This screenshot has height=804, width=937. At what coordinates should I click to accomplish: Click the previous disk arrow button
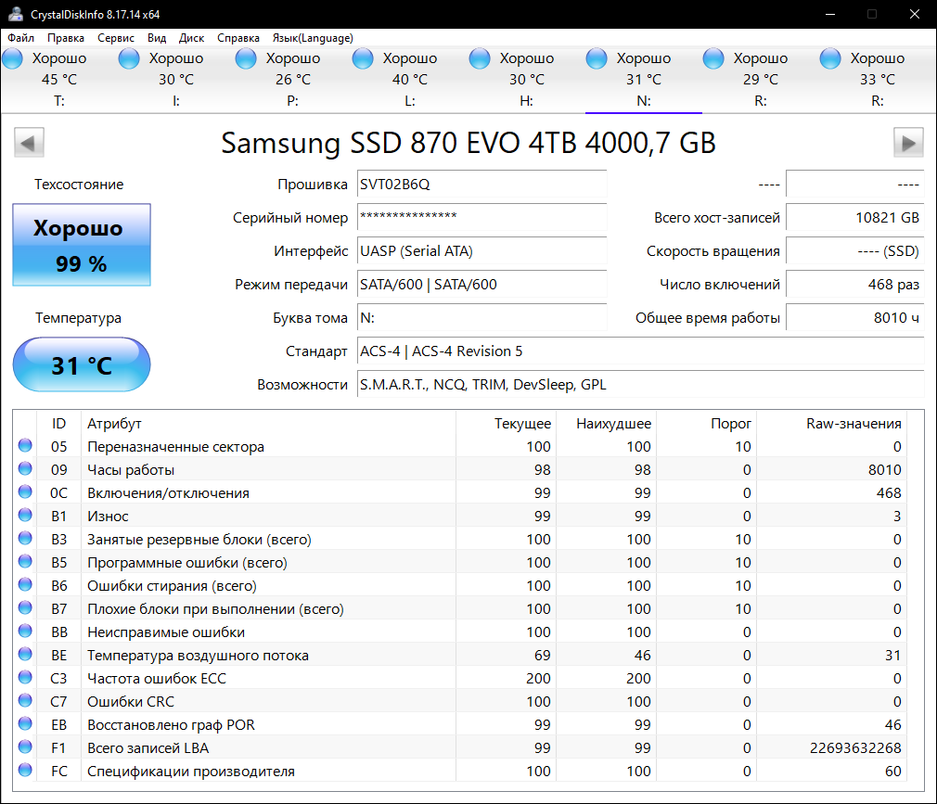[29, 143]
